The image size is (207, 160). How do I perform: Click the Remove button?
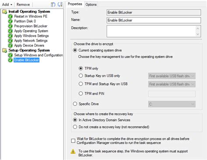(x=23, y=4)
